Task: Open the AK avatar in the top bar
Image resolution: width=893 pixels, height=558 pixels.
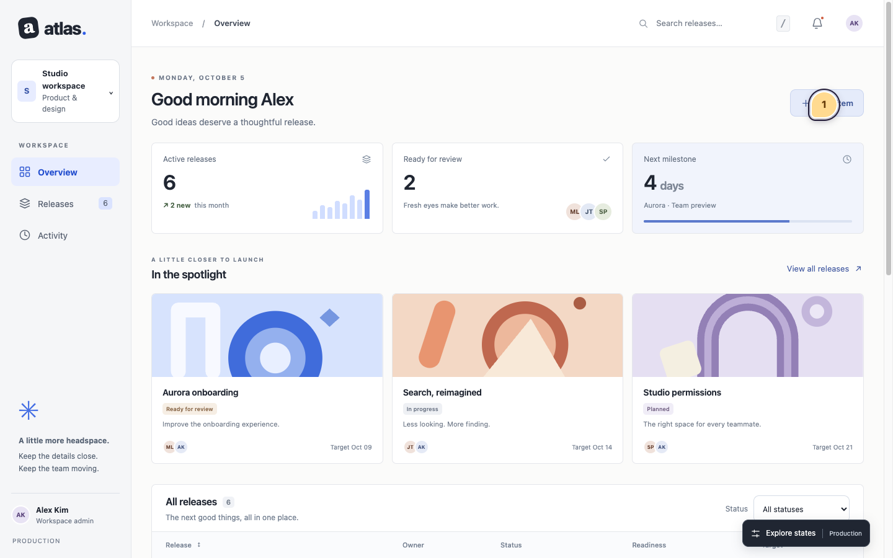Action: point(854,24)
